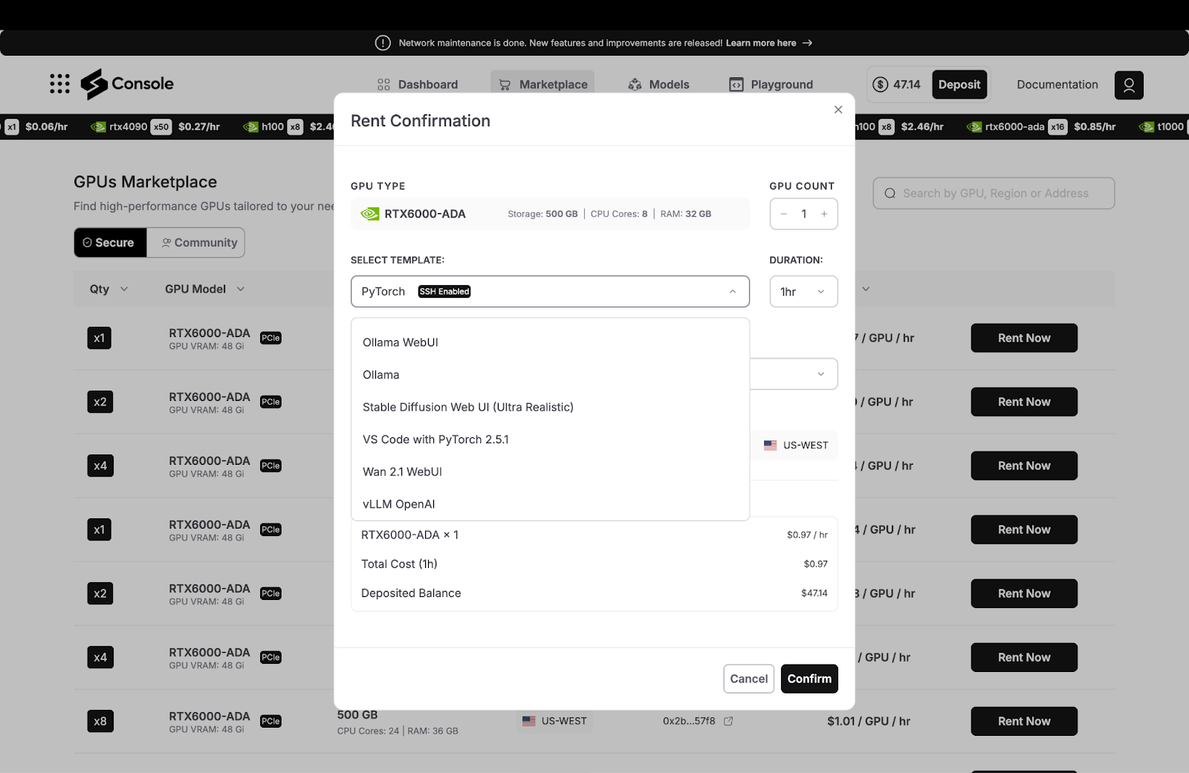The image size is (1189, 773).
Task: Cancel the rent confirmation
Action: tap(748, 679)
